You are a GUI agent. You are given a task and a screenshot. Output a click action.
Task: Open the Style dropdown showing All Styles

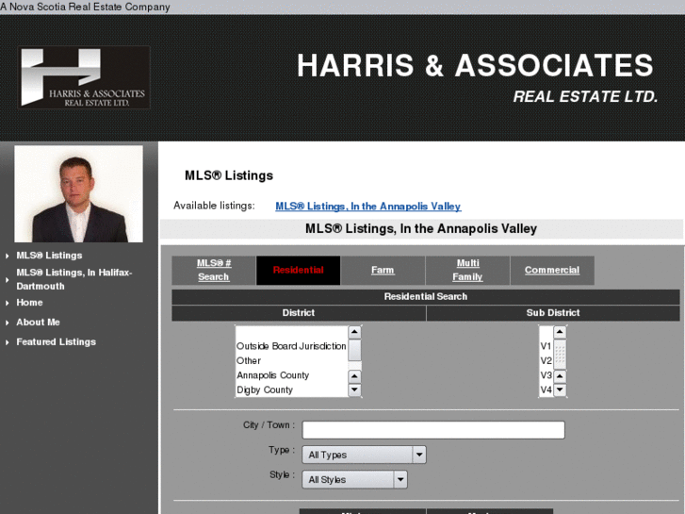[354, 480]
